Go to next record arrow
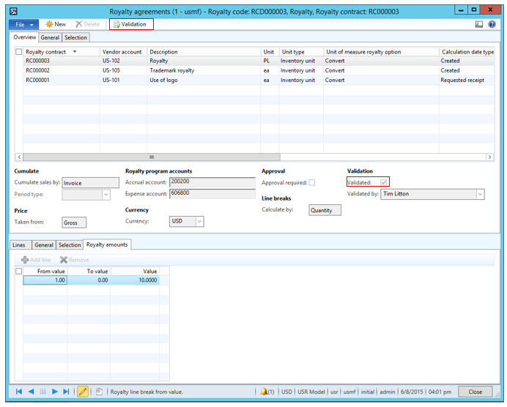Viewport: 507px width, 407px height. pyautogui.click(x=55, y=392)
